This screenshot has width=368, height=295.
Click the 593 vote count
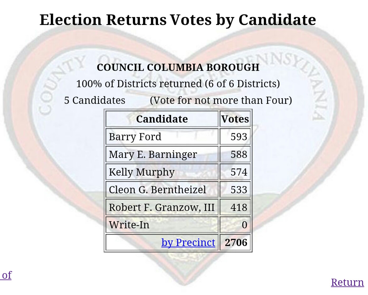tap(238, 137)
